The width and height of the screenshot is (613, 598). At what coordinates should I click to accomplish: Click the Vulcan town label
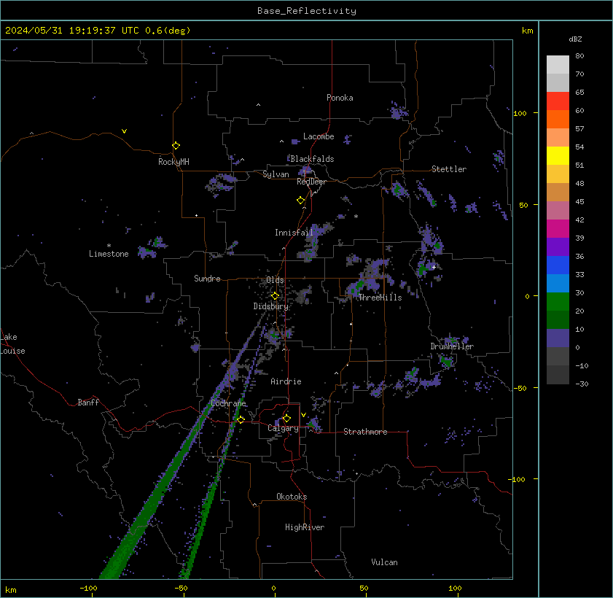(384, 562)
